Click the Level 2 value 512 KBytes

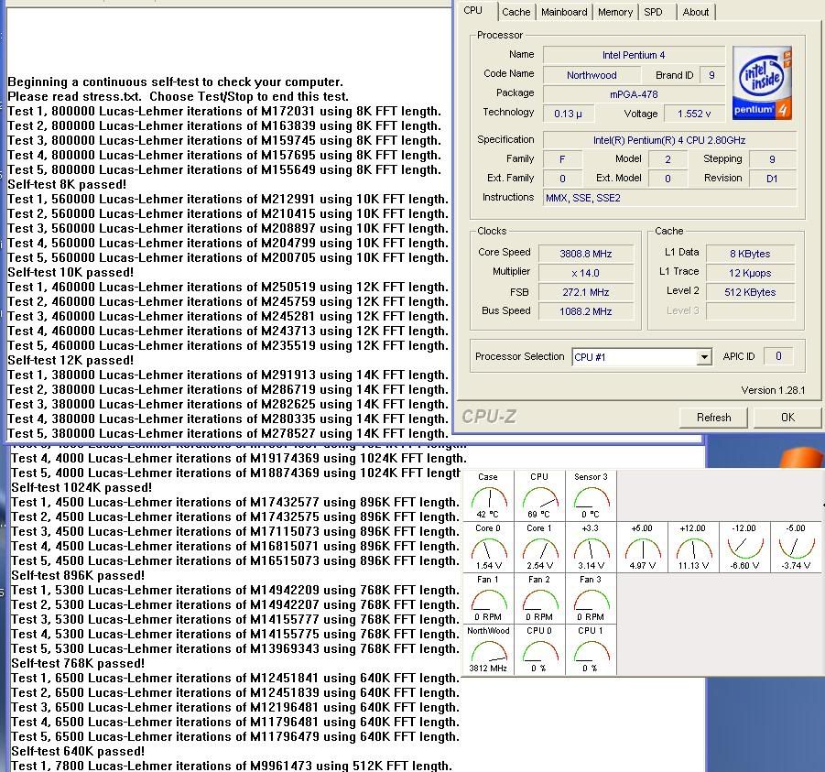point(750,293)
